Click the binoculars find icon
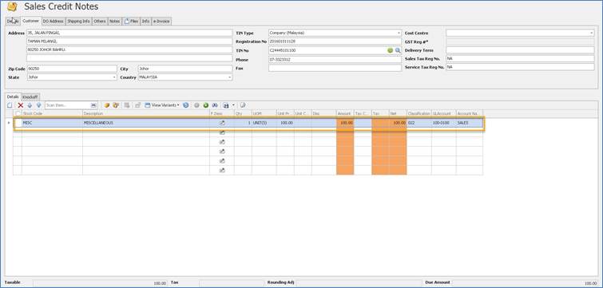This screenshot has width=603, height=288. [215, 105]
